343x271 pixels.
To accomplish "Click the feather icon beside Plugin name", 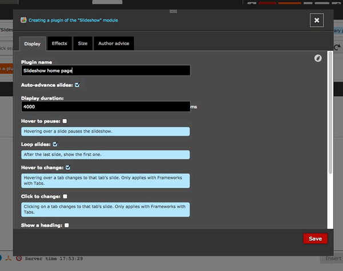I will 318,58.
